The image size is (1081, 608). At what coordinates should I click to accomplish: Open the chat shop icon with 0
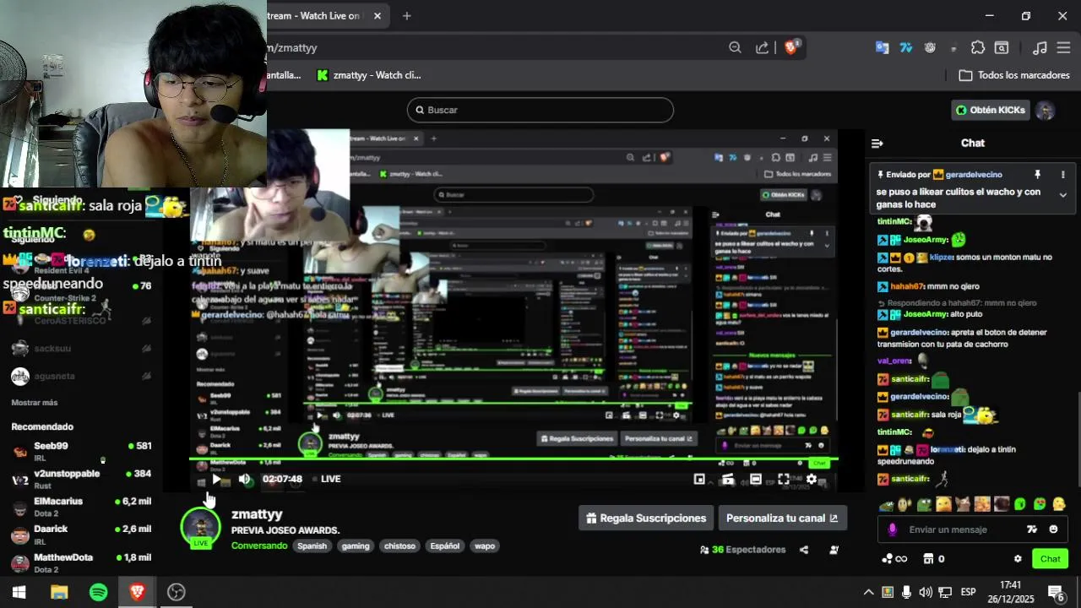933,559
